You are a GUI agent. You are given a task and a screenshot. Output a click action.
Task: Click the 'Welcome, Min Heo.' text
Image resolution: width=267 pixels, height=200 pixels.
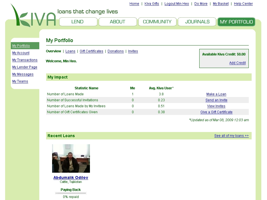coord(61,61)
